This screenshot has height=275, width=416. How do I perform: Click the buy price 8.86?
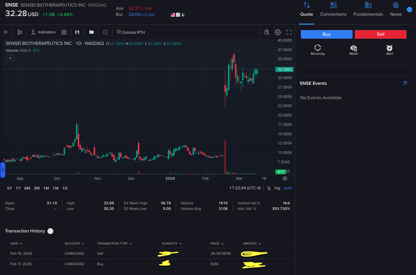point(215,264)
